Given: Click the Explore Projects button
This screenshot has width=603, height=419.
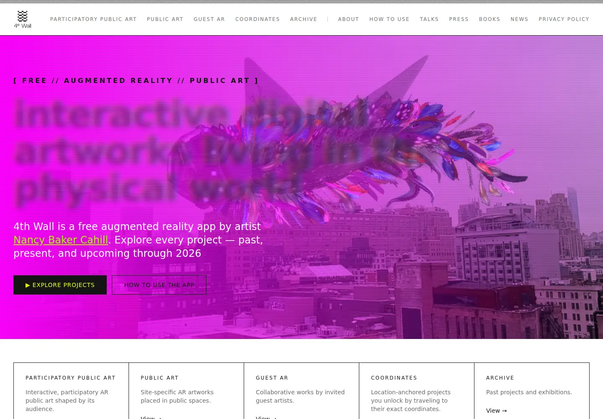Looking at the screenshot, I should point(60,285).
